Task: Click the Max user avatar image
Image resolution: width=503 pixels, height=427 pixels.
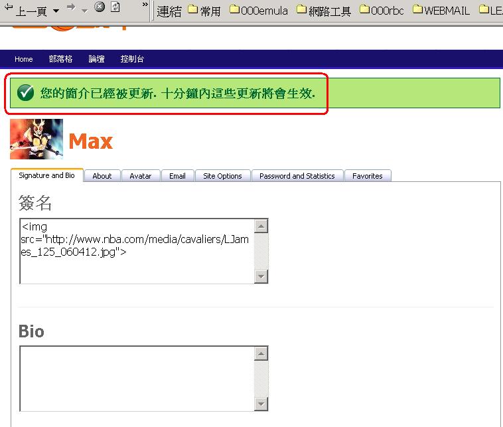Action: coord(36,139)
